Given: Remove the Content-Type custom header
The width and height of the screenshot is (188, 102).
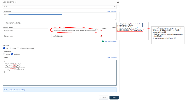Looking at the screenshot, I should click(101, 36).
